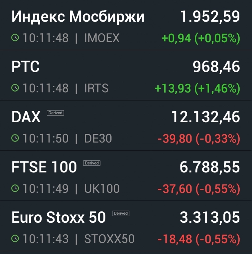Click the Derived badge beside FTSE 100

92,163
